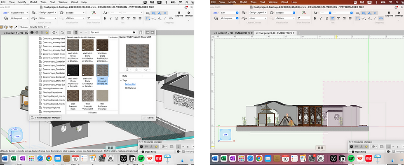404x165 pixels.
Task: Align text left in Left view window
Action: [333, 18]
